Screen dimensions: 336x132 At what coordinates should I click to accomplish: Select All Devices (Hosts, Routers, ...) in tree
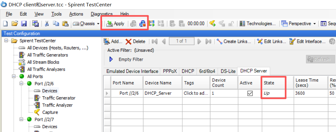58,48
